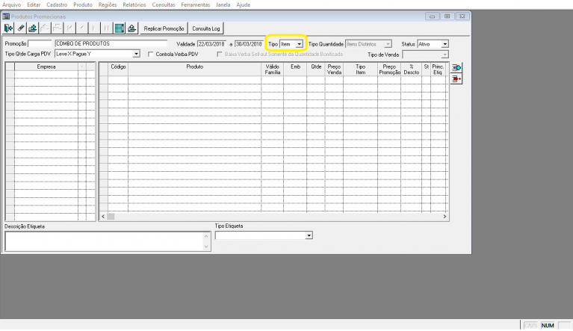Click the upload tray icon beside Replicar Promoção
Image resolution: width=573 pixels, height=331 pixels.
pos(132,28)
